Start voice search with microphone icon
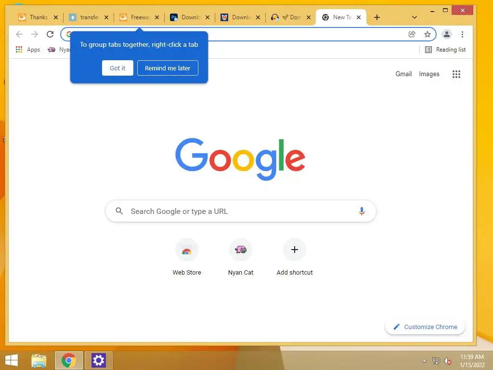Image resolution: width=493 pixels, height=370 pixels. 362,211
